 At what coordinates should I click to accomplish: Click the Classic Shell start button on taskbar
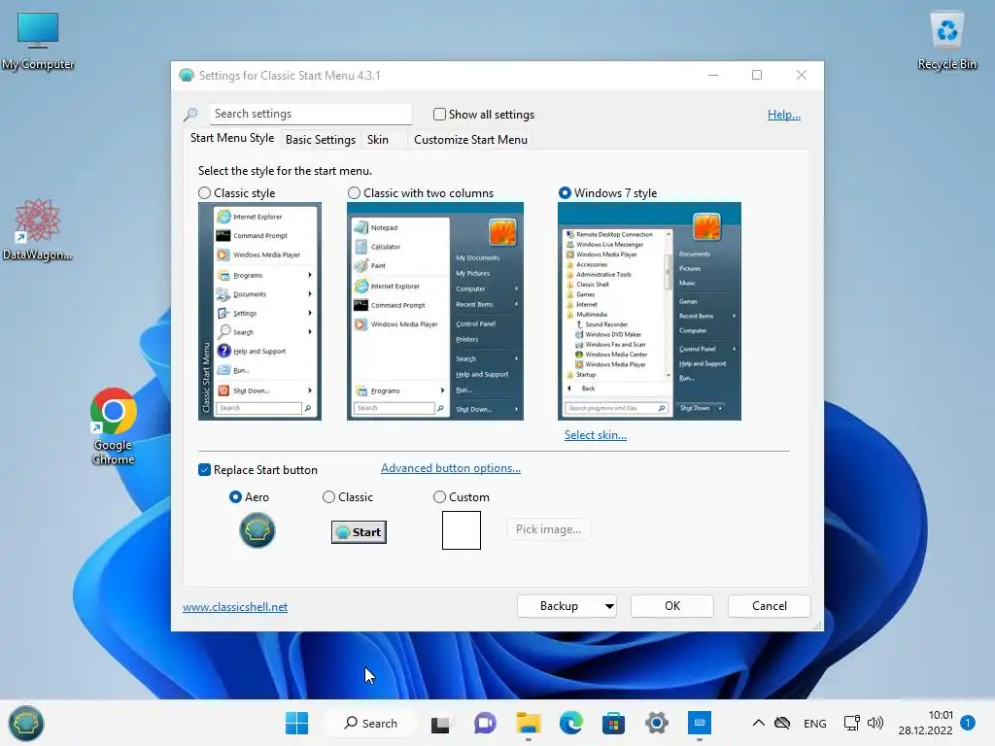(x=26, y=723)
